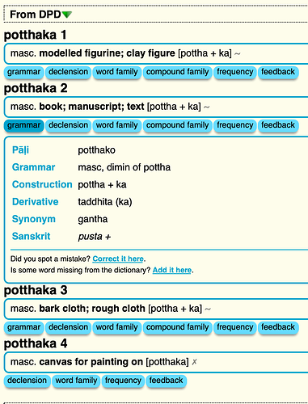Open feedback for potthaka 4

166,381
